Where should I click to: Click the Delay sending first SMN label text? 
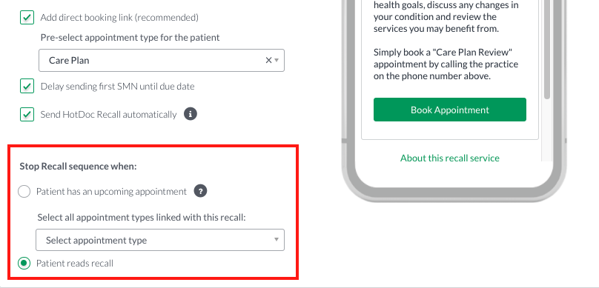118,87
